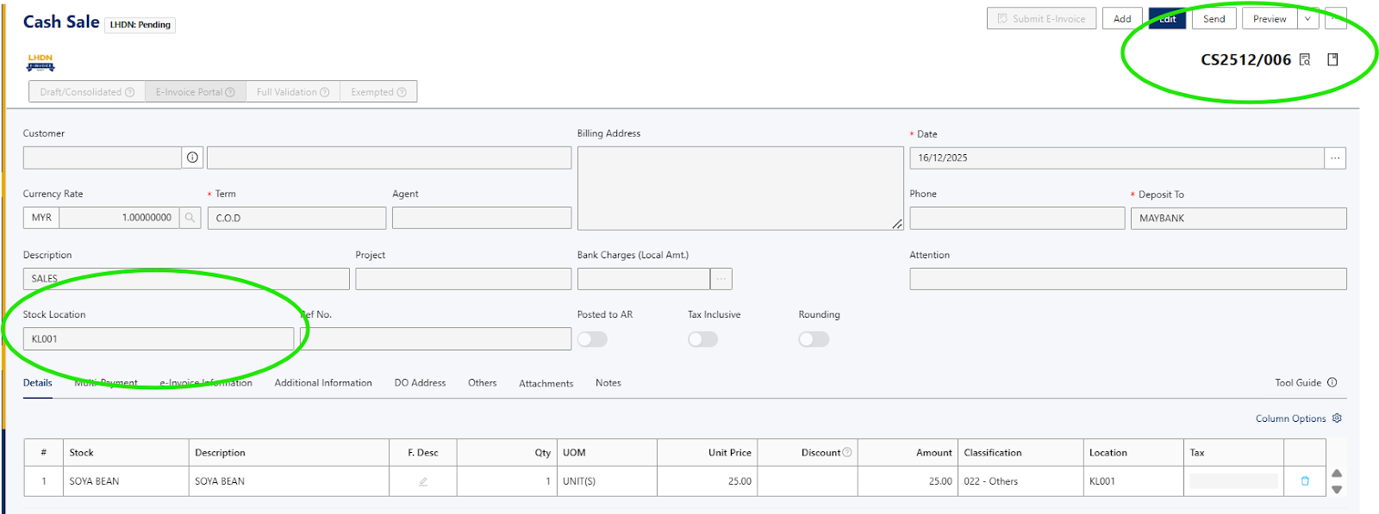Click the Discount help question mark icon
This screenshot has width=1379, height=514.
pos(846,452)
